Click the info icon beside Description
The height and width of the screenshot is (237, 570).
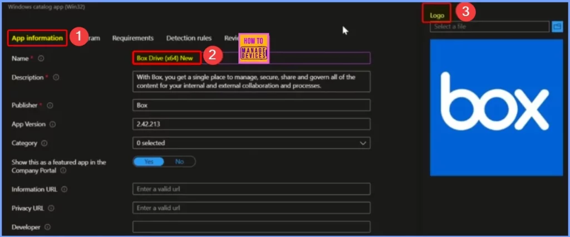pyautogui.click(x=56, y=77)
